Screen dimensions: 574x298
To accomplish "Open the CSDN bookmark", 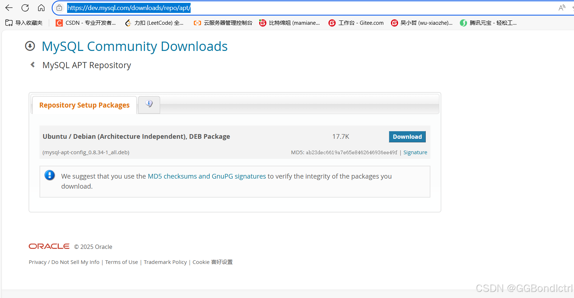I will tap(86, 23).
